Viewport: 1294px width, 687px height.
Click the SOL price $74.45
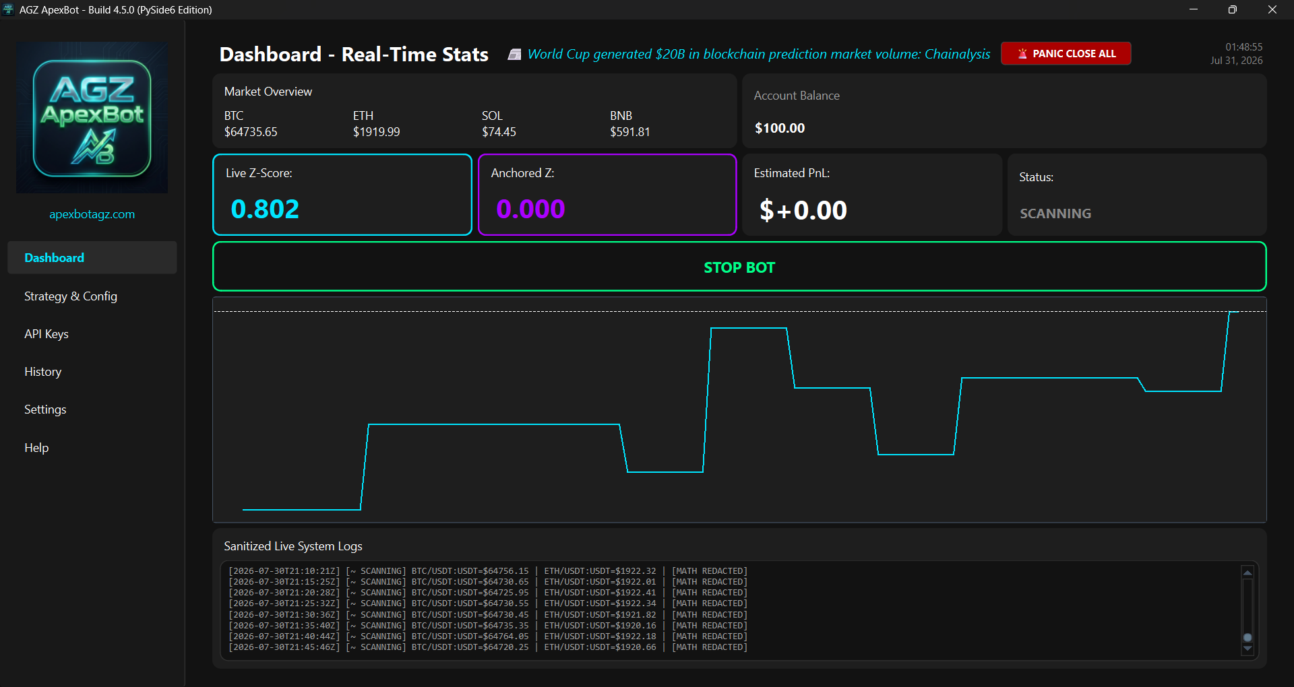499,132
